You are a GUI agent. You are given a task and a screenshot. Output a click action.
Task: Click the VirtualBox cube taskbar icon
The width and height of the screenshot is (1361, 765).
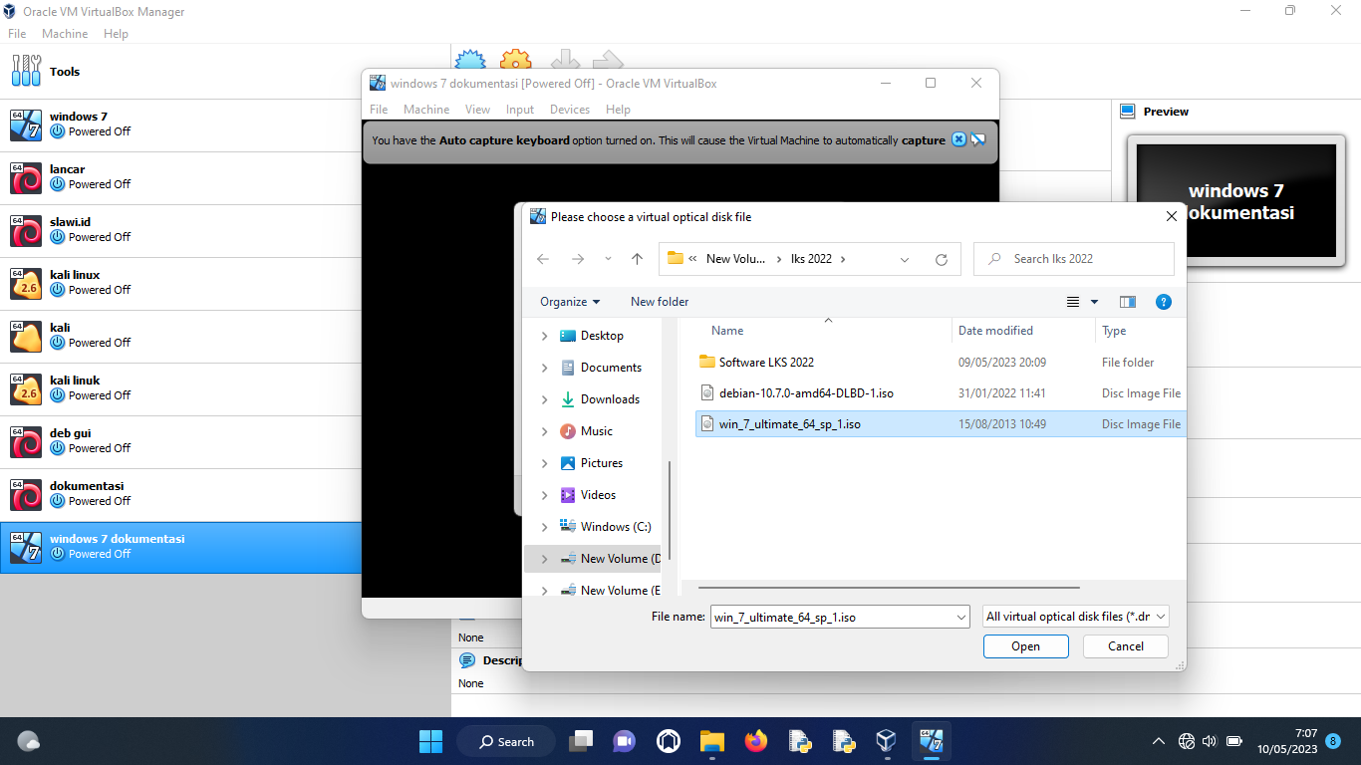click(885, 741)
